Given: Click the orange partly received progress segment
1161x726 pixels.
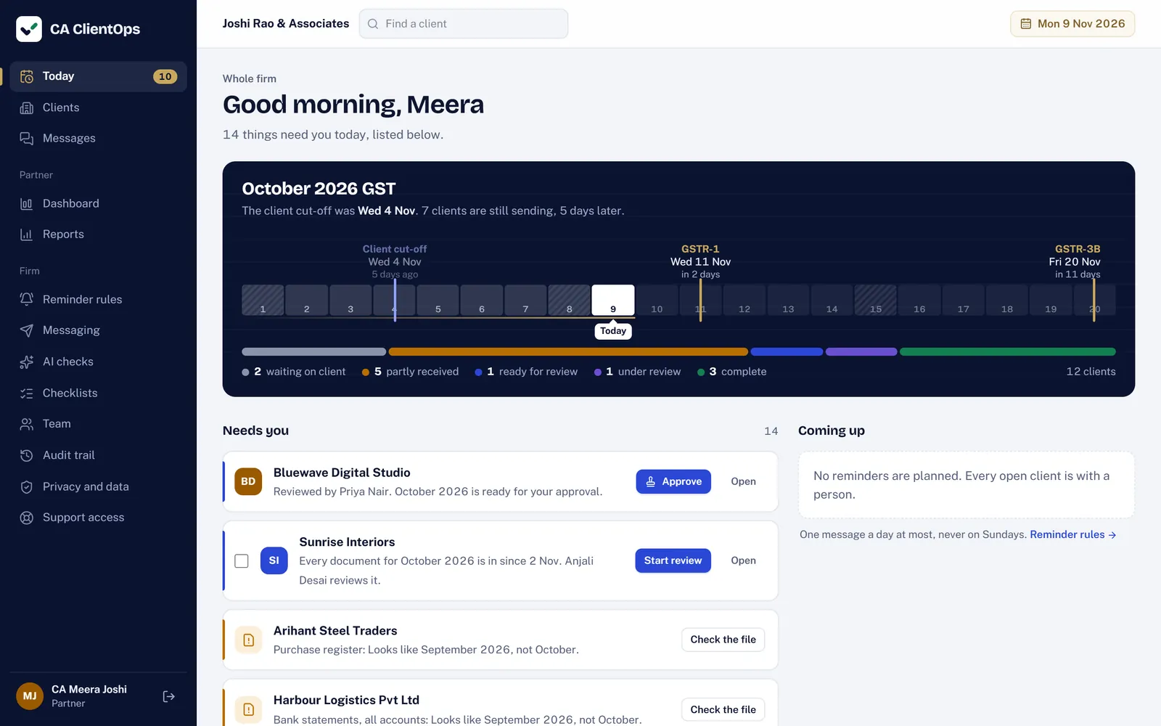Looking at the screenshot, I should point(568,352).
